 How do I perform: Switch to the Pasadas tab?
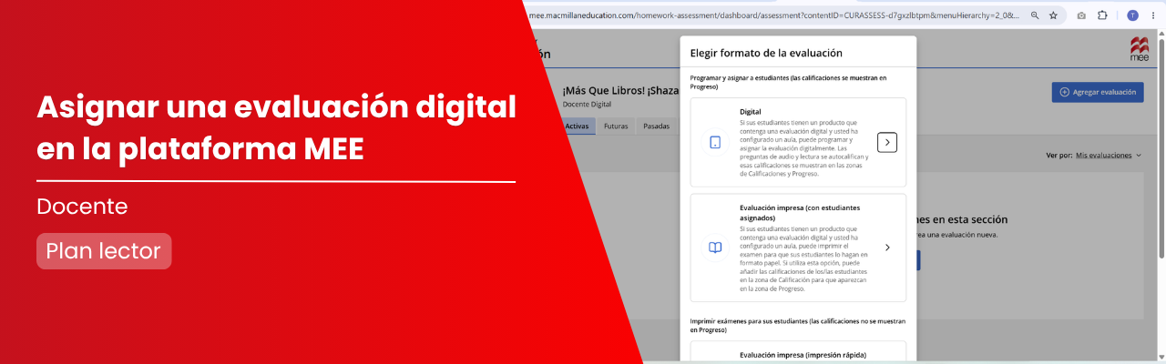click(x=657, y=126)
